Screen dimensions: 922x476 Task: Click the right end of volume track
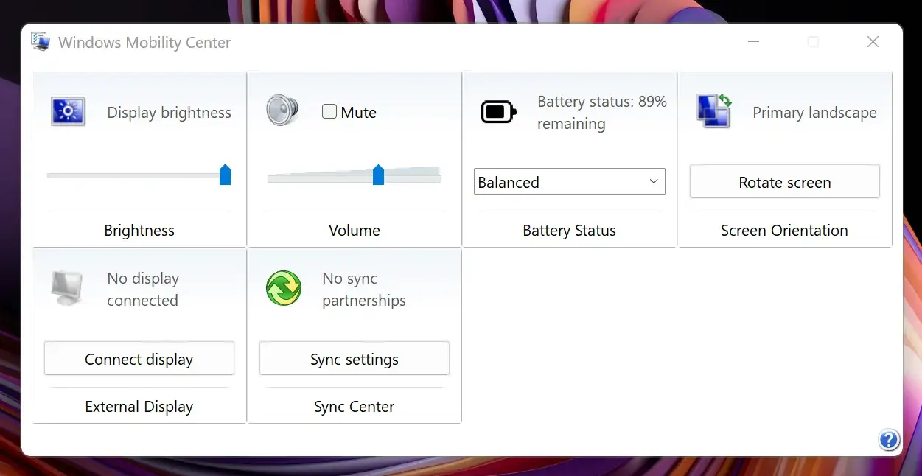click(x=438, y=175)
